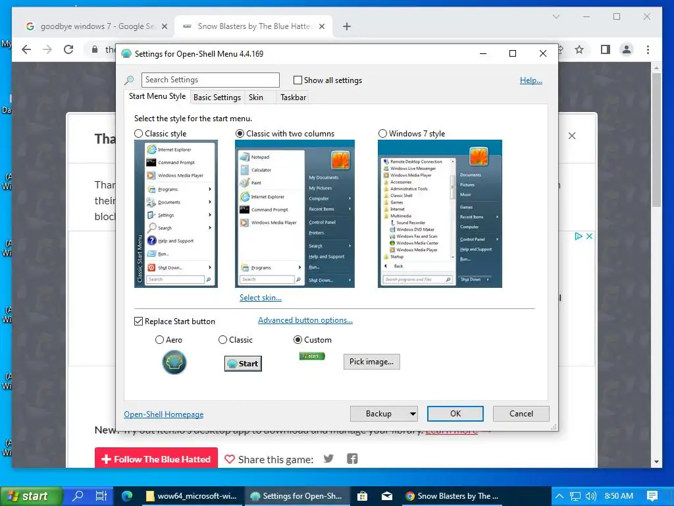
Task: Open Chrome tab search chevron
Action: (556, 16)
